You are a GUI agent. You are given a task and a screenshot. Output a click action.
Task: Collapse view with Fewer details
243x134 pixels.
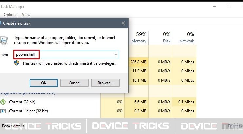(x=13, y=126)
